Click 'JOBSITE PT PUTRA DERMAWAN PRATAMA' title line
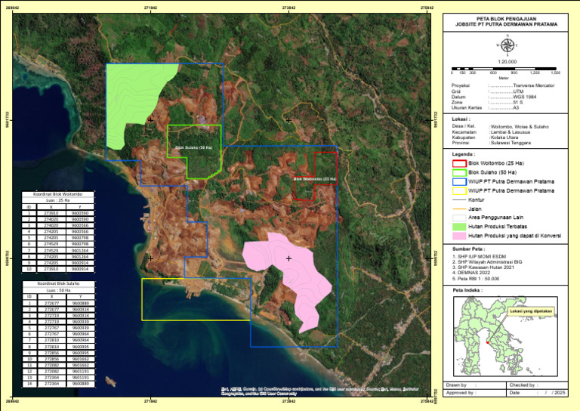The width and height of the screenshot is (580, 411). click(x=506, y=24)
